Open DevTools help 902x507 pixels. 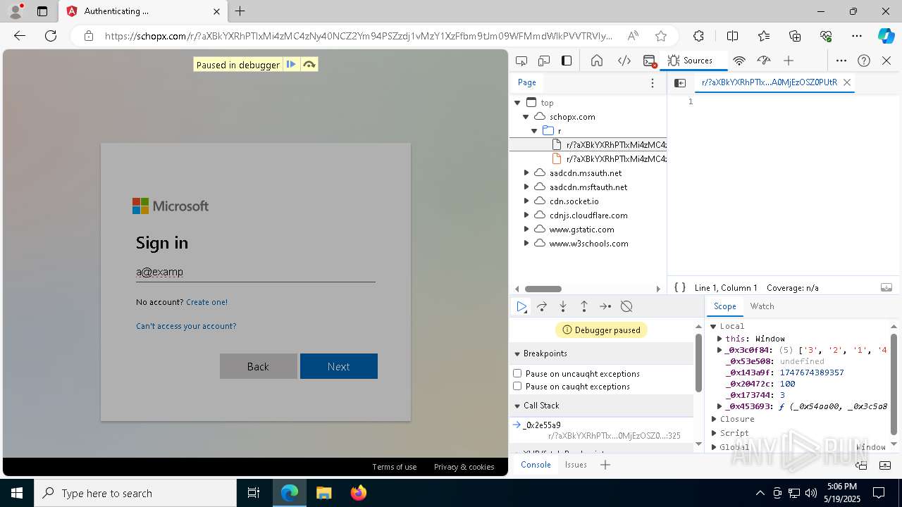click(x=864, y=61)
